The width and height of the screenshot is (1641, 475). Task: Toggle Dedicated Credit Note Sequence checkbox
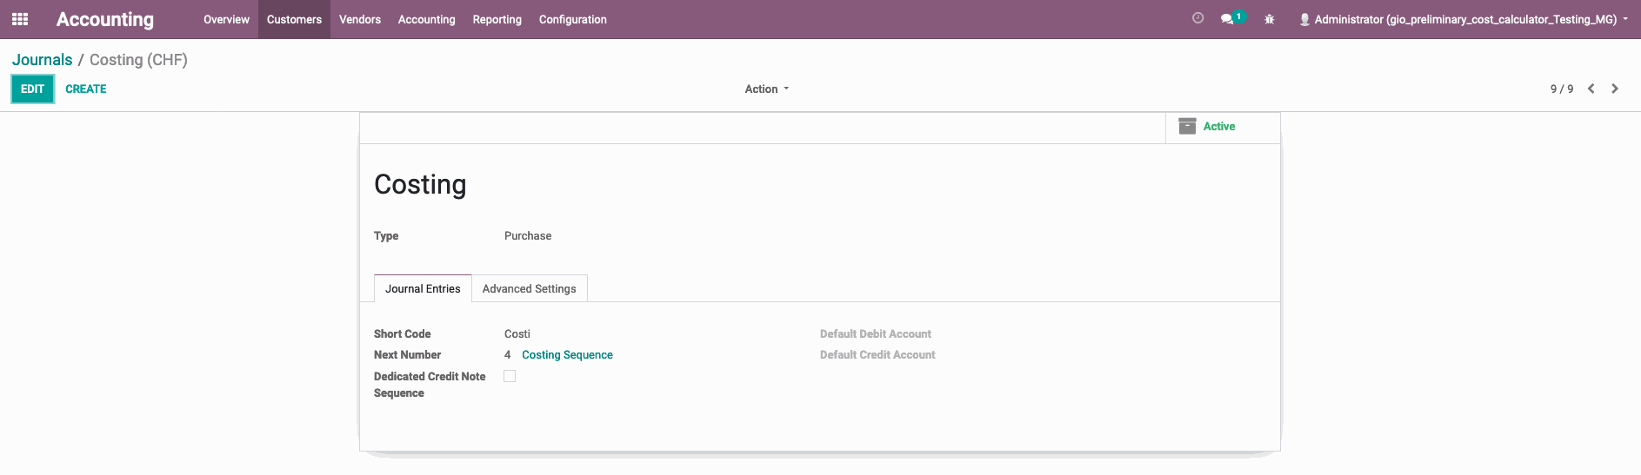(x=510, y=376)
